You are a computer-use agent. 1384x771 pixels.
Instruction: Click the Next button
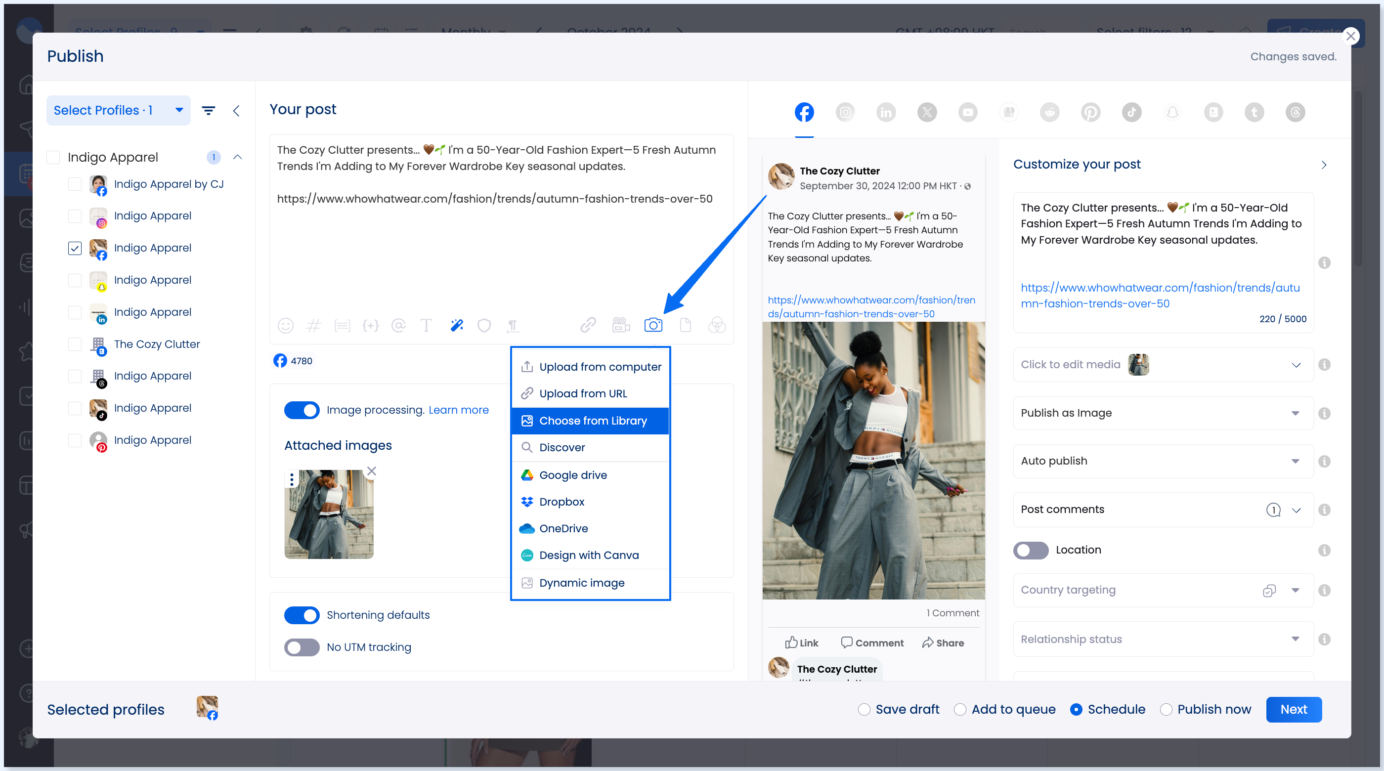[1293, 709]
